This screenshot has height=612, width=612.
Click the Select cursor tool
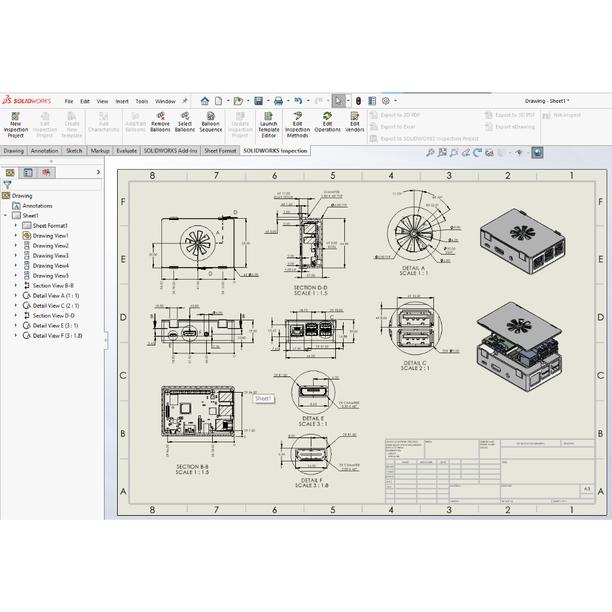pos(338,101)
